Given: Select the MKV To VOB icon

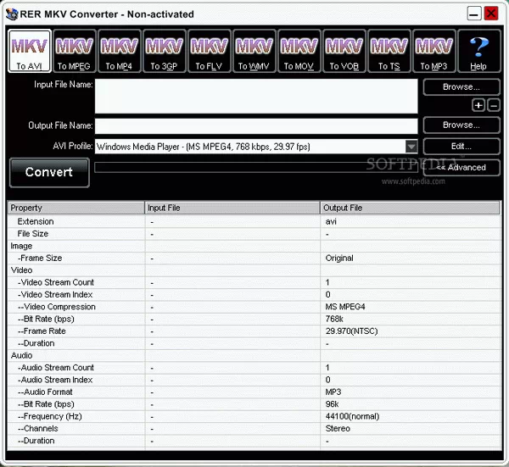Looking at the screenshot, I should [344, 51].
